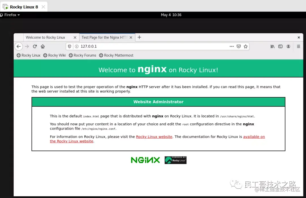The image size is (306, 198).
Task: Toggle the sidebar view icon
Action: 280,46
